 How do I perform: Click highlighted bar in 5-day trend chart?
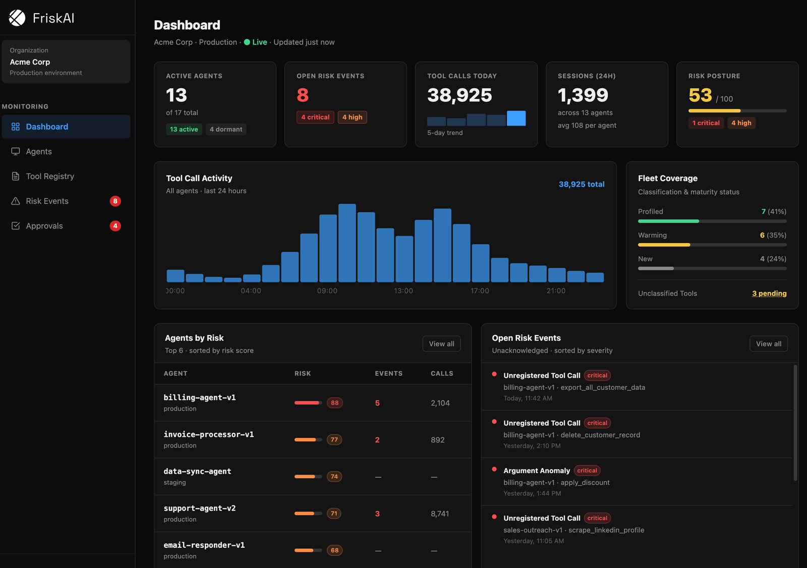tap(516, 118)
